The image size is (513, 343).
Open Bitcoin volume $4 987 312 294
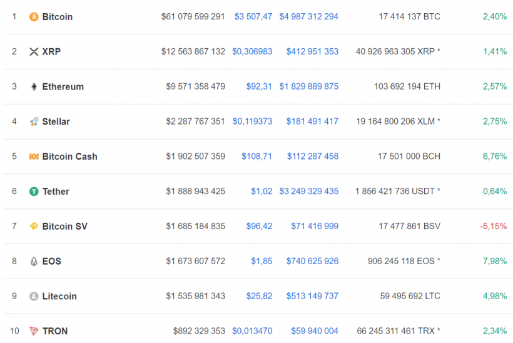(x=309, y=17)
